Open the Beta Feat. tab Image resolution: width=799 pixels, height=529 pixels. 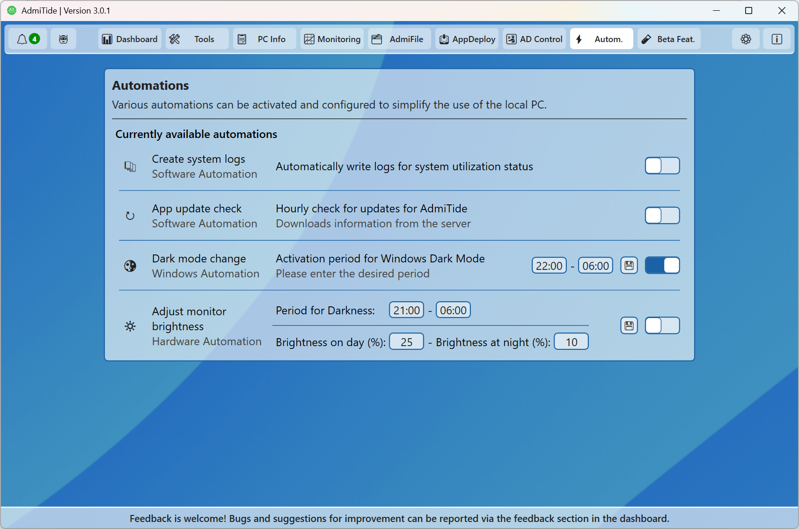coord(669,39)
